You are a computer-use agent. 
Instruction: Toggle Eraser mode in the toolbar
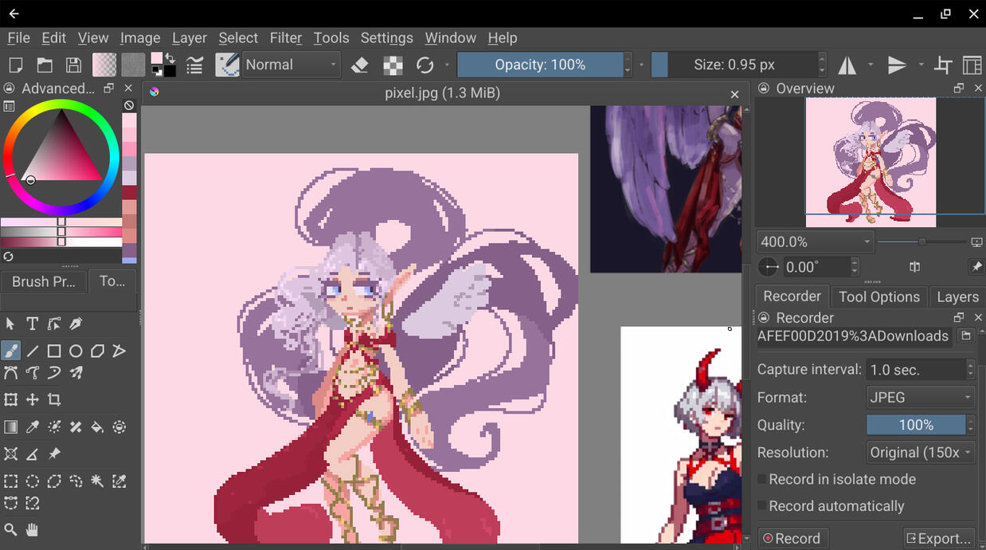tap(360, 65)
